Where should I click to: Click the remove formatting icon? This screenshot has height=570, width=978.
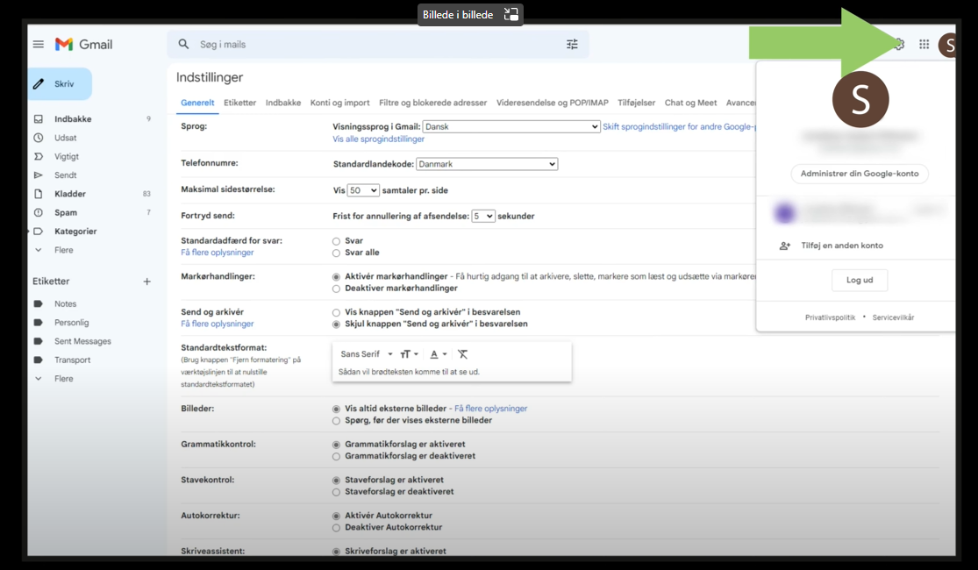click(463, 354)
